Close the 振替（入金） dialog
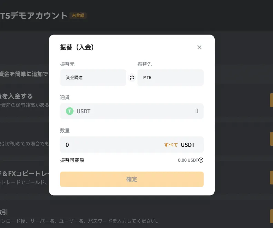273x228 pixels. point(199,47)
